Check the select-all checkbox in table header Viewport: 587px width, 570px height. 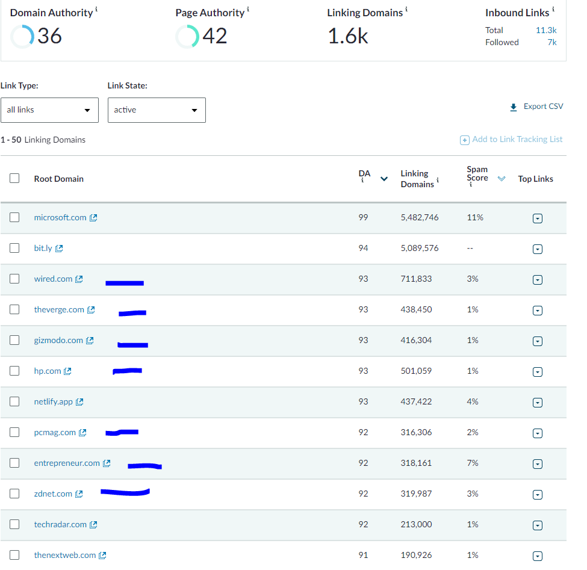pyautogui.click(x=14, y=178)
